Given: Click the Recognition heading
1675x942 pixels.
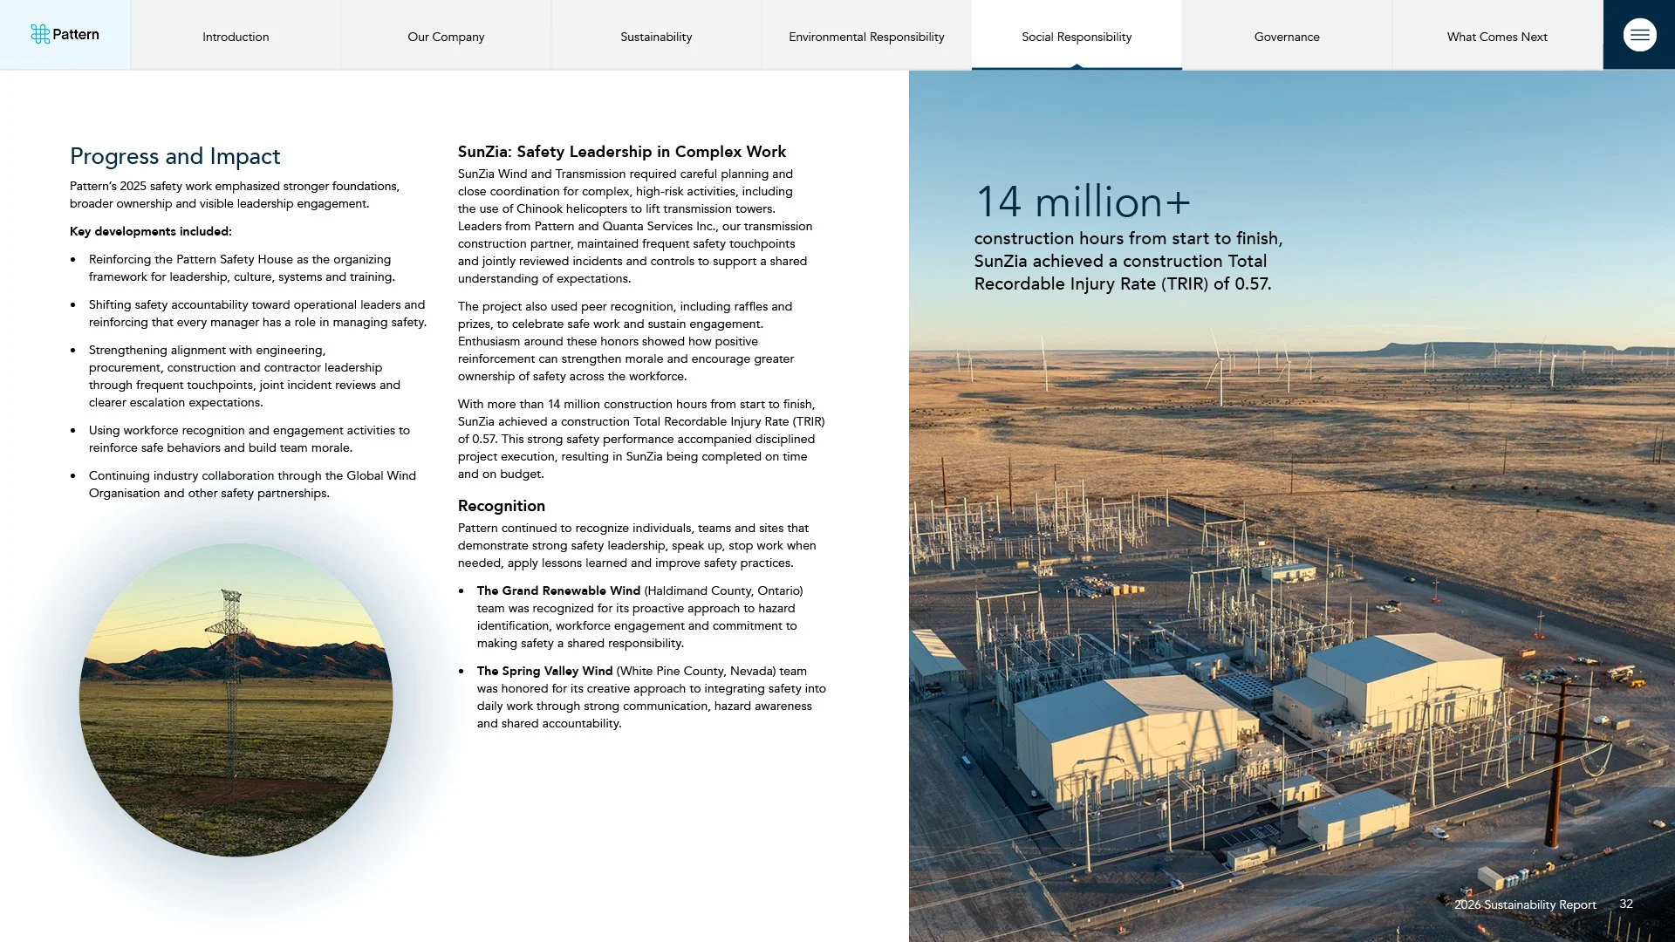Looking at the screenshot, I should [x=502, y=506].
